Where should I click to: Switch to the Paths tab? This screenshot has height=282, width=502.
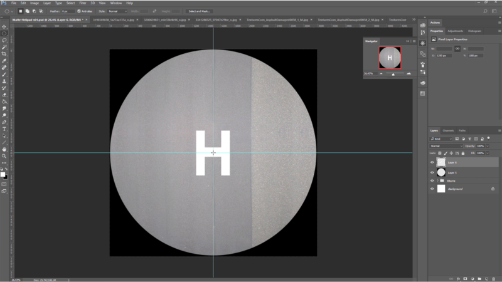[462, 130]
